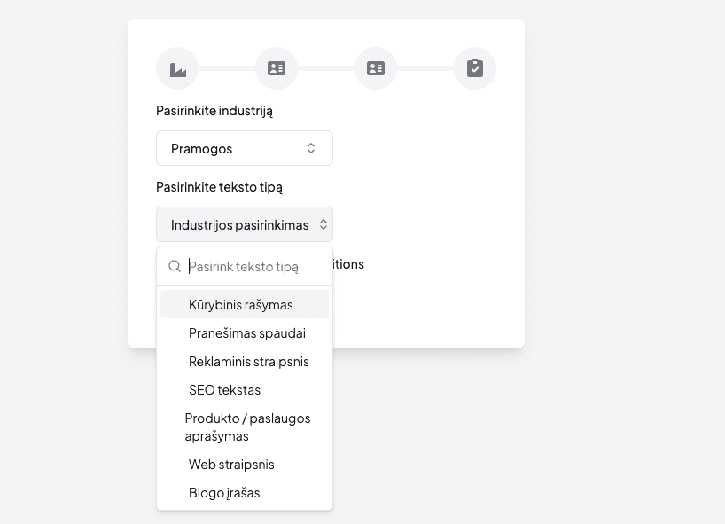Click the Pasirinkite industriją label
This screenshot has height=524, width=725.
point(214,111)
